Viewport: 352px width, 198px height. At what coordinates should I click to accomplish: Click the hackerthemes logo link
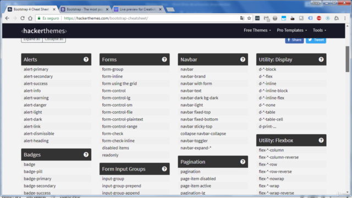(x=44, y=31)
